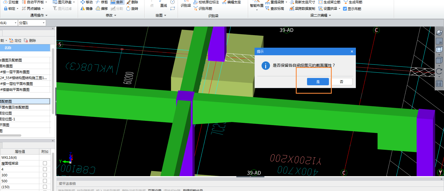Screen dimensions: 444x191
Task: Select the 移动 move tool
Action: (86, 2)
